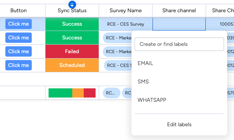Click the green segment of summary bar
Viewport: 234px width, 140px height.
click(x=60, y=93)
